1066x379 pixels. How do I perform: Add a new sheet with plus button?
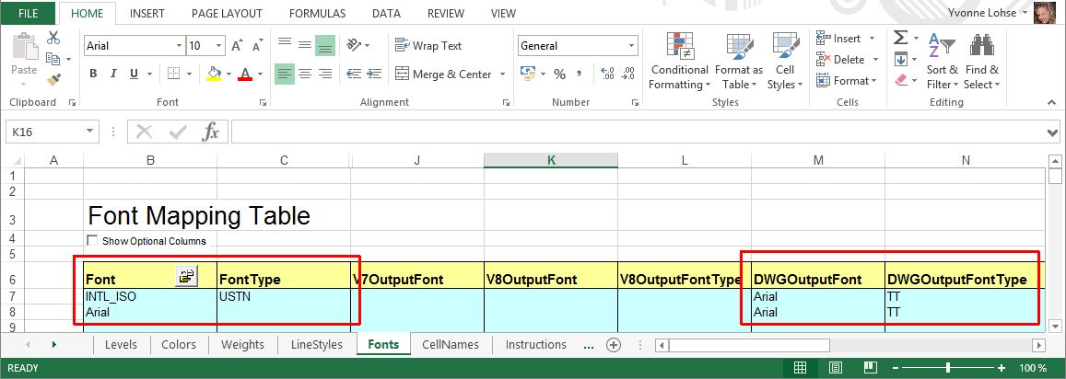[614, 345]
